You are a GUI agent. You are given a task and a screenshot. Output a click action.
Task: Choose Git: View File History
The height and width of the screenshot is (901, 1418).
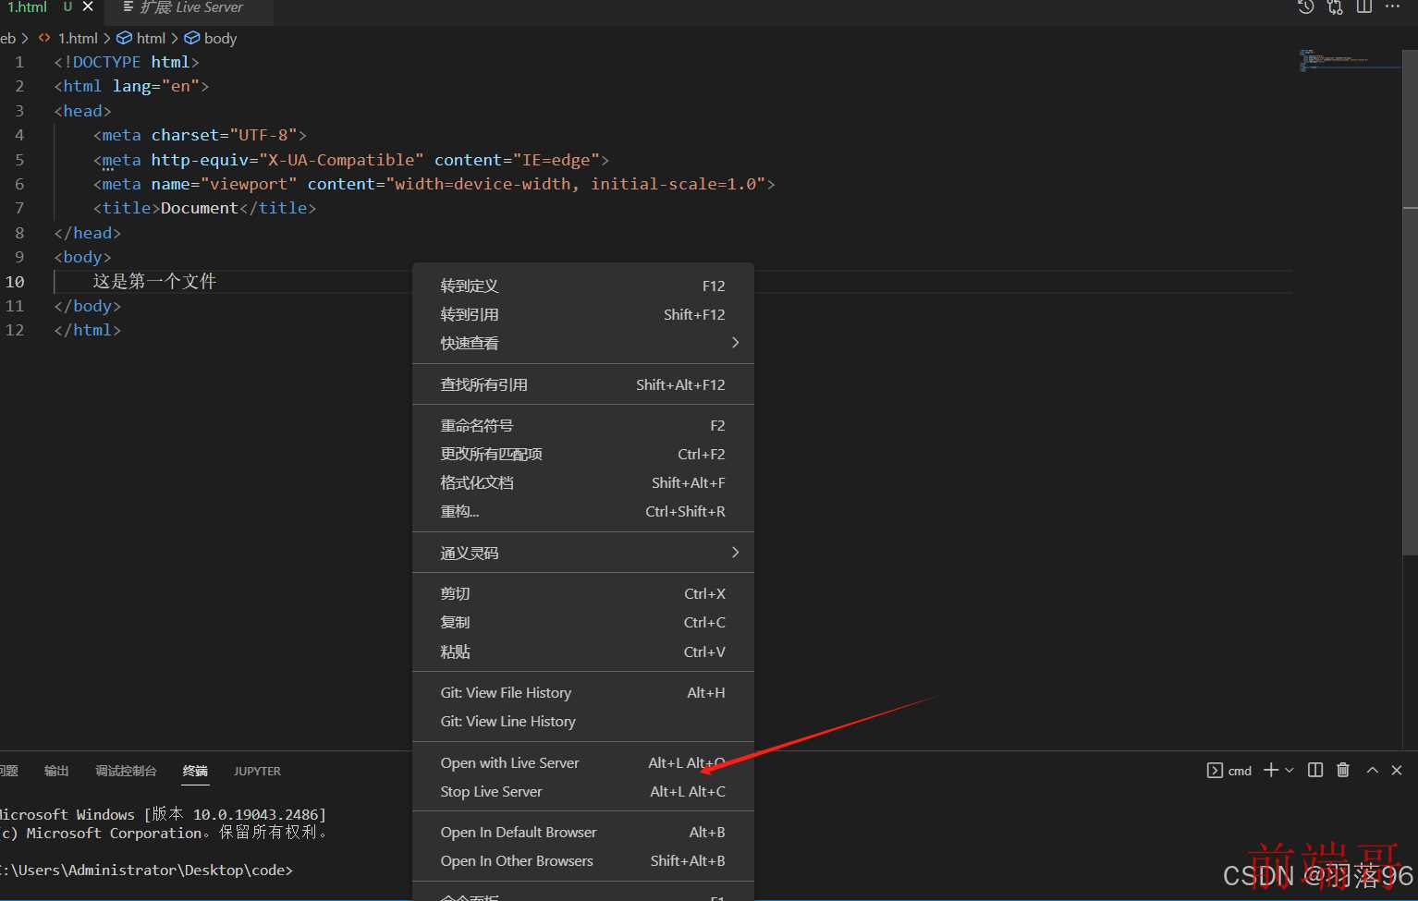[583, 692]
